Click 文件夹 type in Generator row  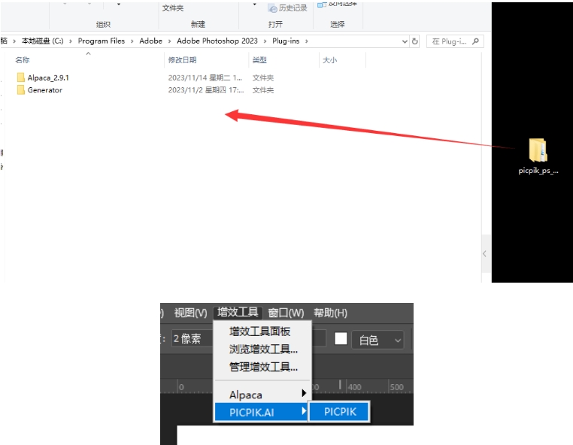262,90
